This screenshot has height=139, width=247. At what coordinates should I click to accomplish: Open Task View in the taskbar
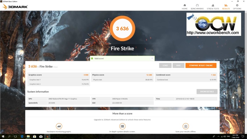[15, 137]
